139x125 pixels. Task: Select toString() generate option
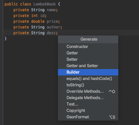(x=88, y=85)
